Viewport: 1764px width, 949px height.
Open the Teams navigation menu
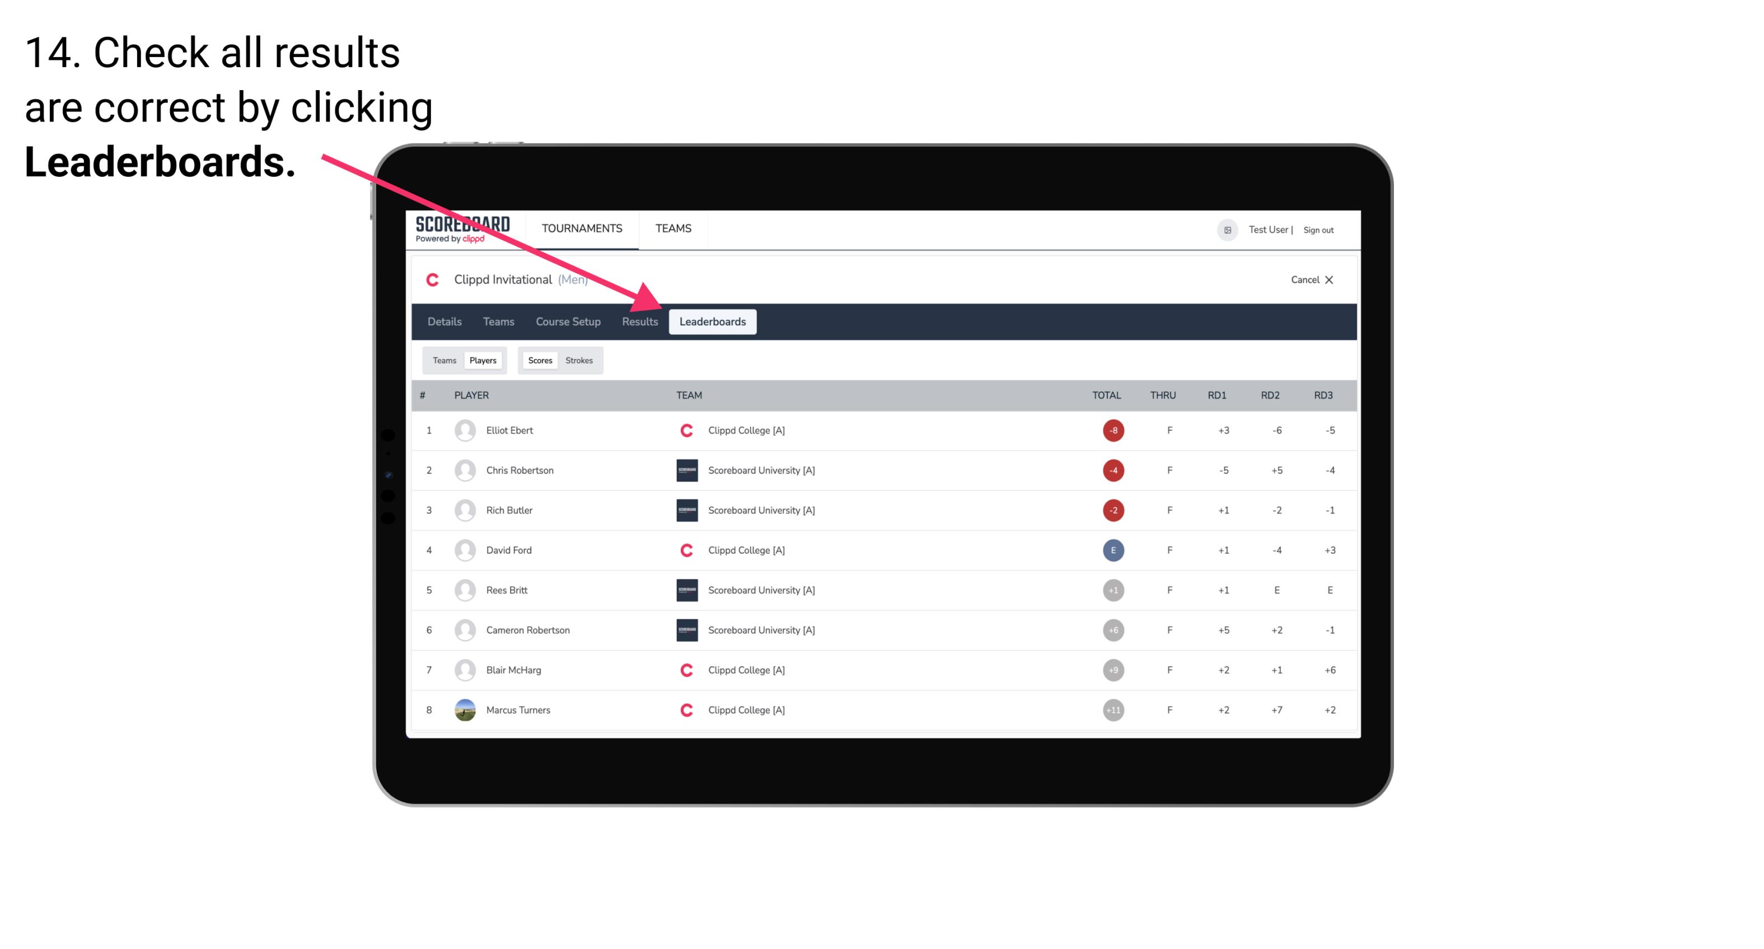[675, 228]
